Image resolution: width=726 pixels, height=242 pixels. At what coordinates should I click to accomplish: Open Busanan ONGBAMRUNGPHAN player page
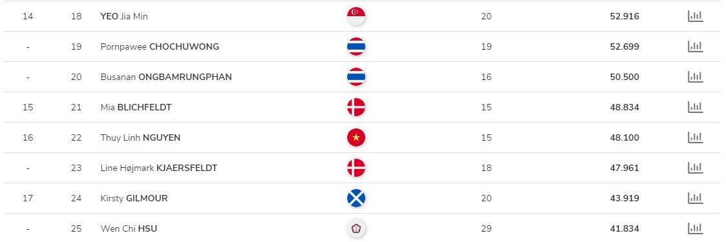point(166,77)
